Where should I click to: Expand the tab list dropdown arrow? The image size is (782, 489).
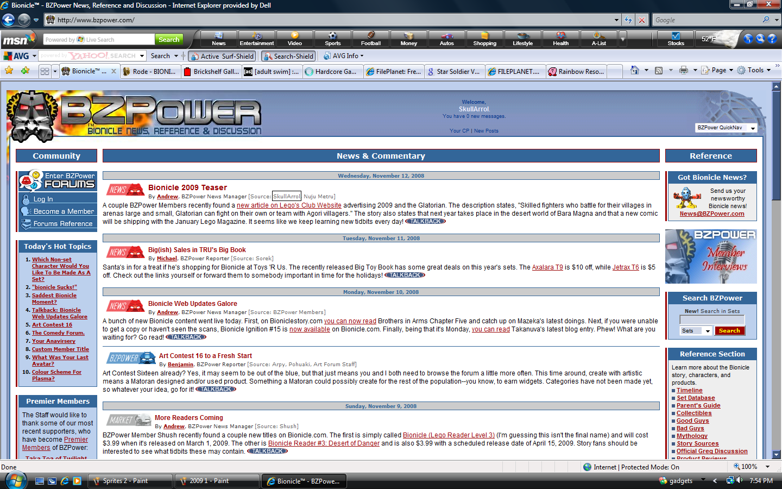[54, 71]
